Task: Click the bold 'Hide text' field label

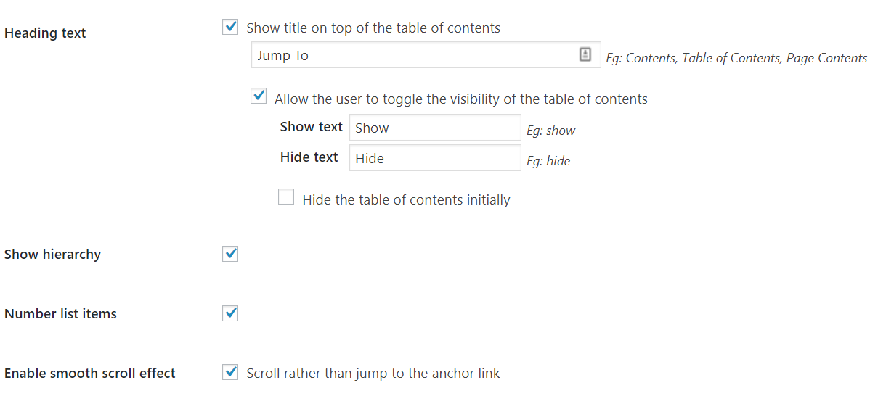Action: coord(309,157)
